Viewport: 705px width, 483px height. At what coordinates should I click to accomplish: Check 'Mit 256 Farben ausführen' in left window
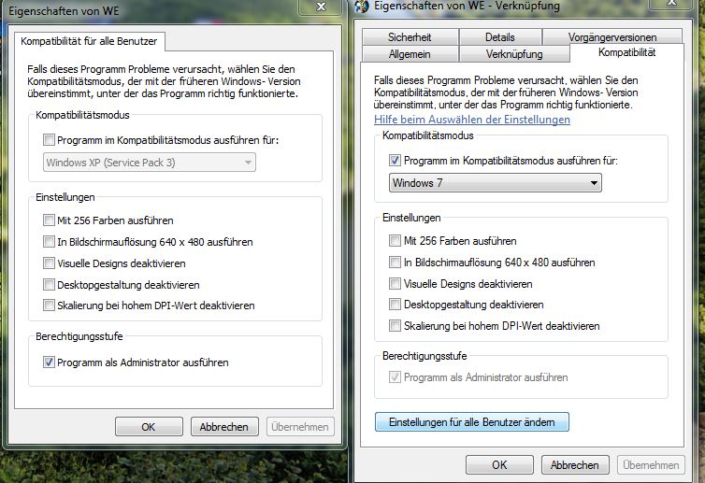pyautogui.click(x=49, y=220)
